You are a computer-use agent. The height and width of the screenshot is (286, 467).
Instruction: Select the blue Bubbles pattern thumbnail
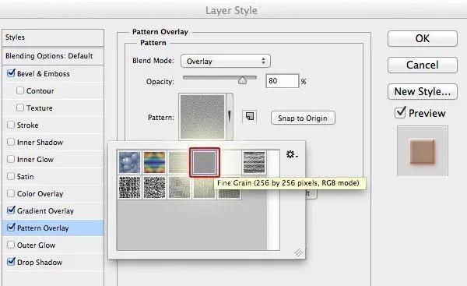tap(129, 162)
